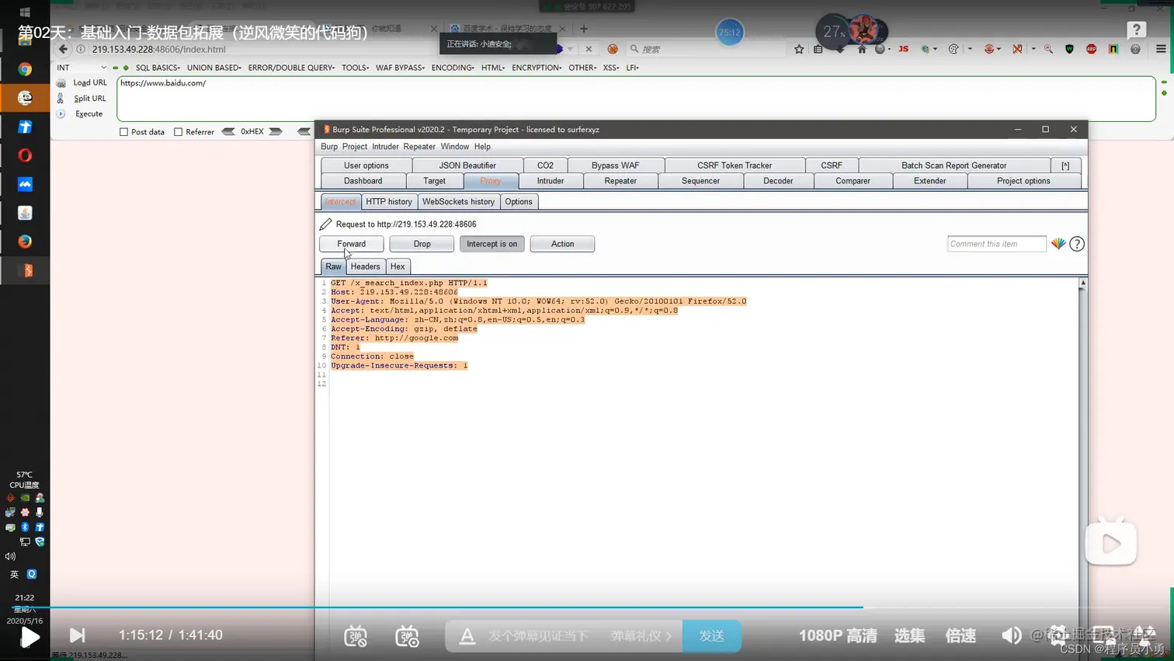Click the highlight color icon in Burp intercept
Viewport: 1174px width, 661px height.
click(1058, 244)
